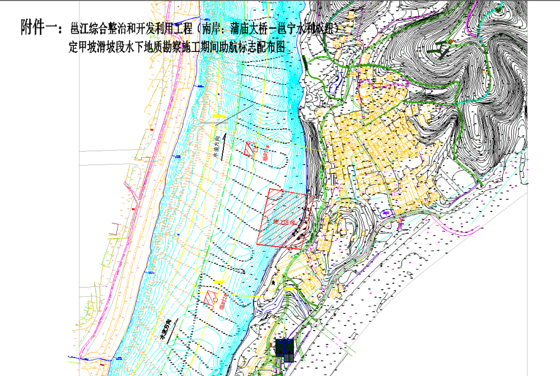Screen dimensions: 560x376
Task: Select the upper 临时灯标 beacon symbol
Action: click(x=250, y=150)
